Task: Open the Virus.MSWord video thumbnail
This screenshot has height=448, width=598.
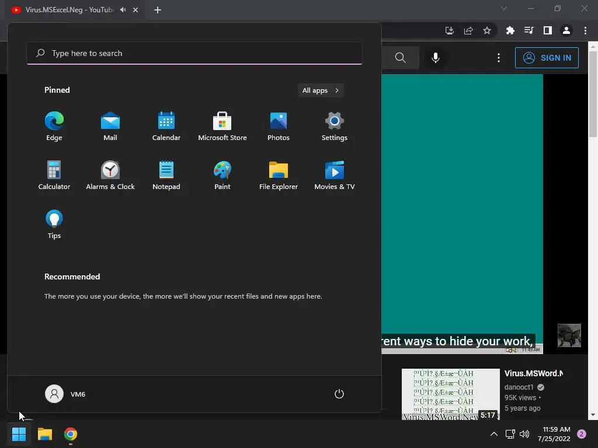Action: tap(451, 394)
